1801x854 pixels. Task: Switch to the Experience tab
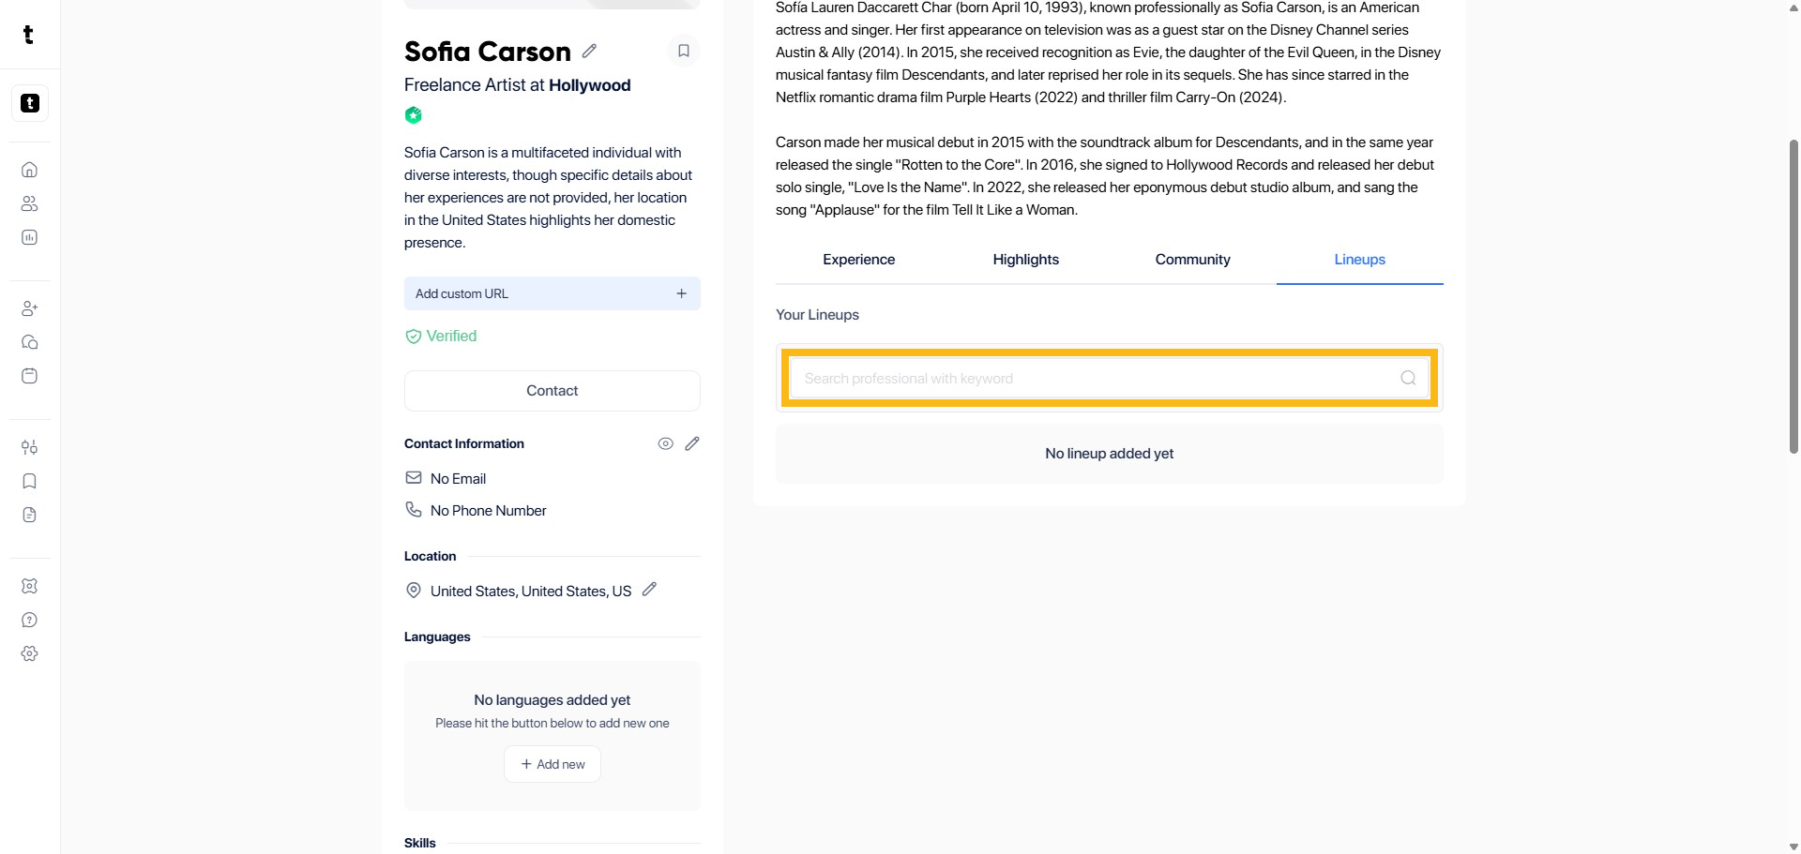pos(858,260)
